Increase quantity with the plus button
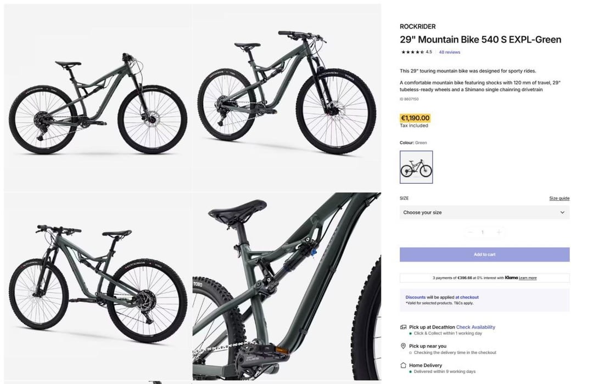 click(499, 232)
